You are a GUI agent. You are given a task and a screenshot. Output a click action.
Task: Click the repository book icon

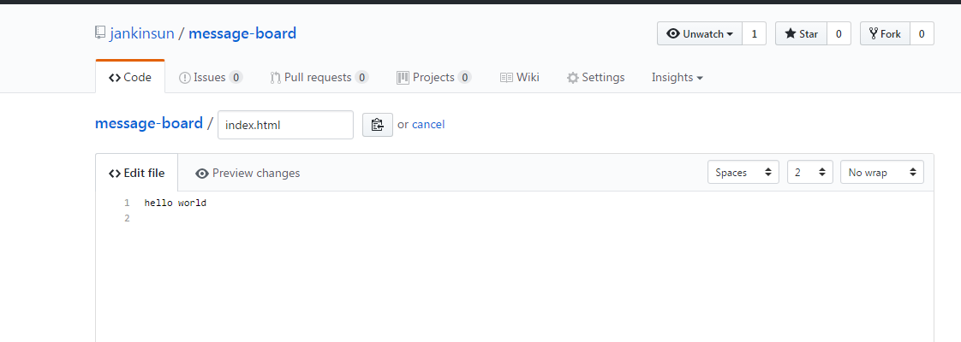pos(101,34)
